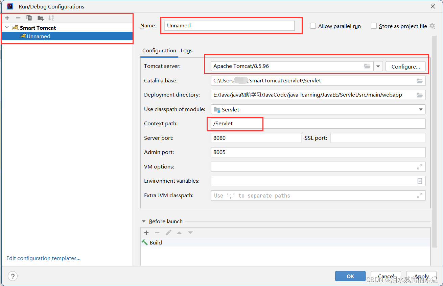Viewport: 443px width, 286px height.
Task: Copy the selected configuration
Action: [x=29, y=18]
